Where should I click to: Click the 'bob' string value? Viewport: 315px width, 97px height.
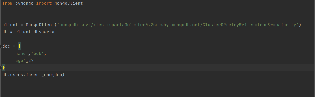37,53
